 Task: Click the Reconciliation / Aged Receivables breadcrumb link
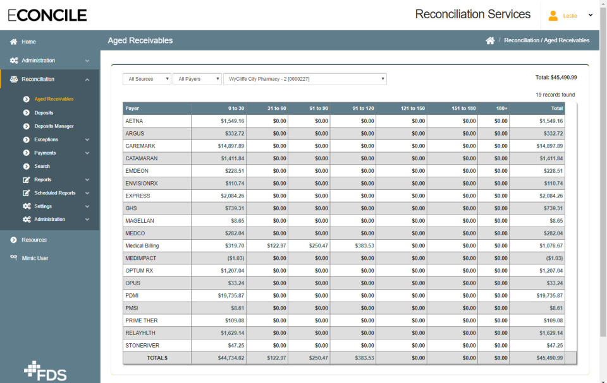click(548, 39)
